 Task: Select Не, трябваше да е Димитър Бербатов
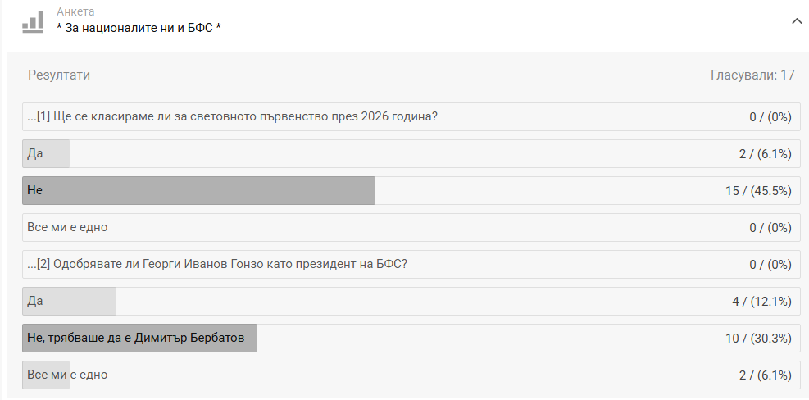coord(411,338)
